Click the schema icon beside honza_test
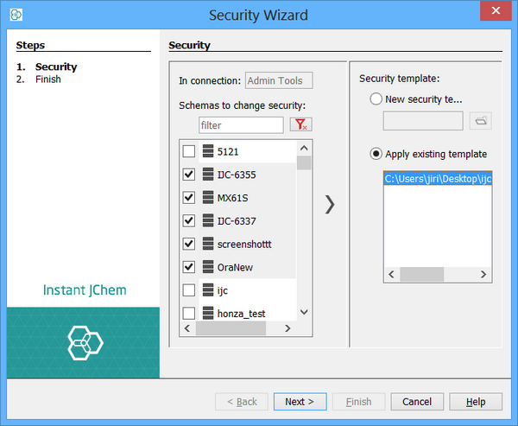The height and width of the screenshot is (426, 518). tap(208, 313)
